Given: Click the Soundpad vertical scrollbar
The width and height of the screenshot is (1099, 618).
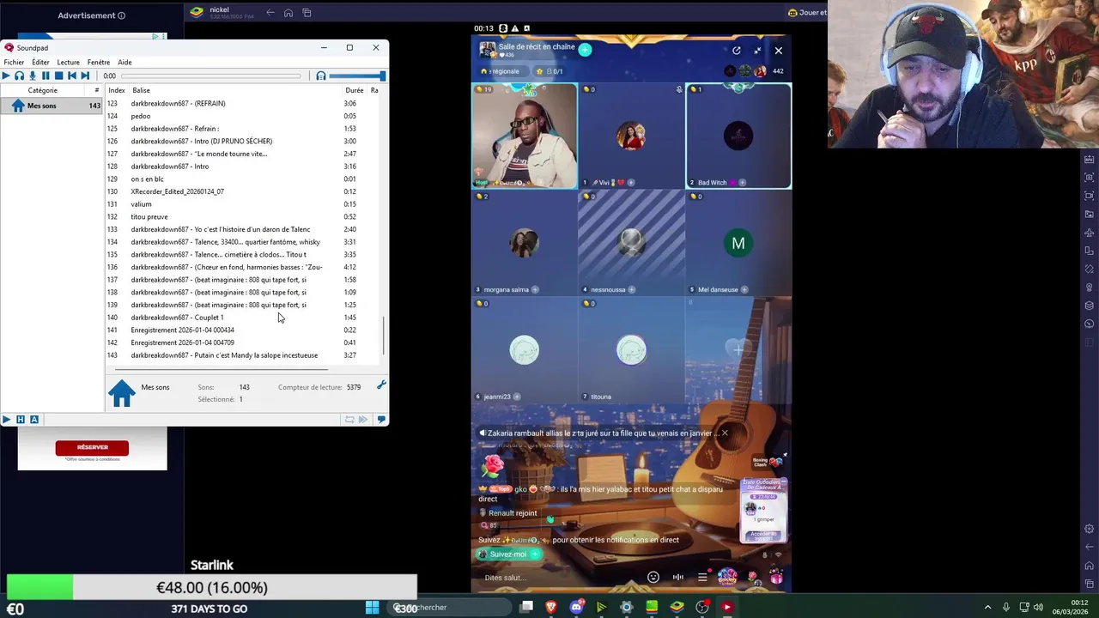Looking at the screenshot, I should [384, 336].
